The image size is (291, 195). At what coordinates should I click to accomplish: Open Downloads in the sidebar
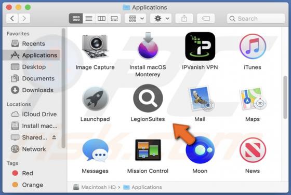click(32, 90)
